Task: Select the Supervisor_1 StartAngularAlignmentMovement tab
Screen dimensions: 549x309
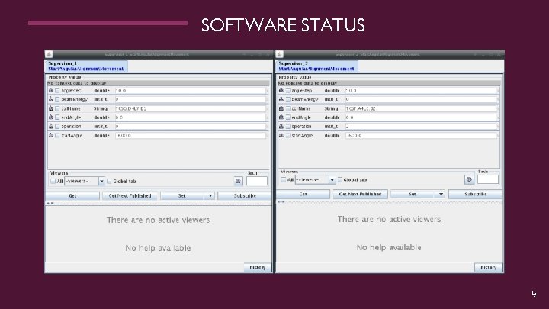Action: 86,66
